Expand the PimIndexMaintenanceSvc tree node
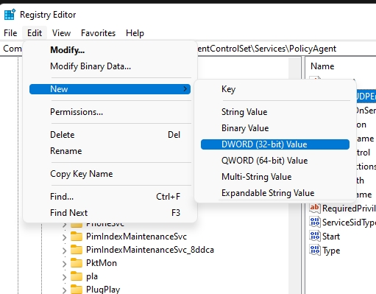The height and width of the screenshot is (294, 376). click(64, 237)
